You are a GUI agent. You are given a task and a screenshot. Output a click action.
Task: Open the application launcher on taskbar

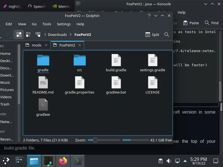click(x=6, y=161)
